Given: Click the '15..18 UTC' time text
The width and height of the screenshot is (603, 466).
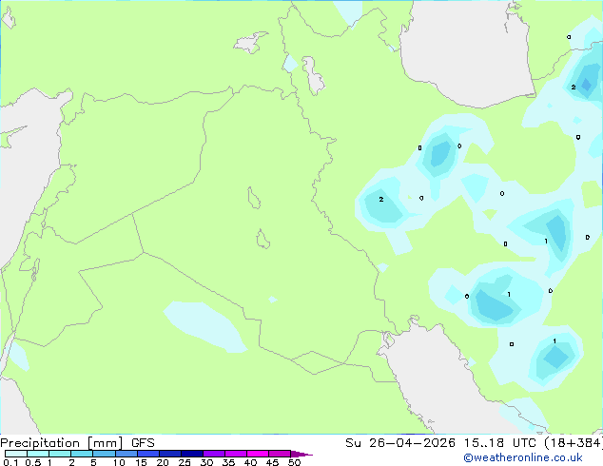Looking at the screenshot, I should (499, 443).
